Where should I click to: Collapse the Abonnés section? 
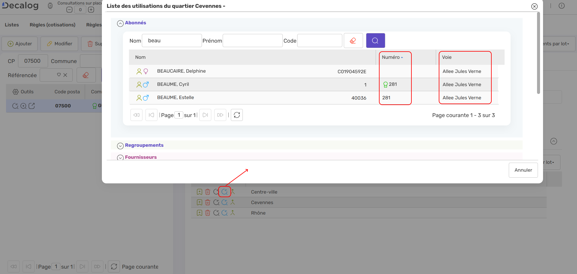(120, 23)
